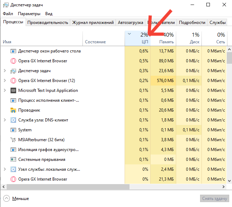Switch to the Подробности tab
The height and width of the screenshot is (207, 232).
pos(192,23)
